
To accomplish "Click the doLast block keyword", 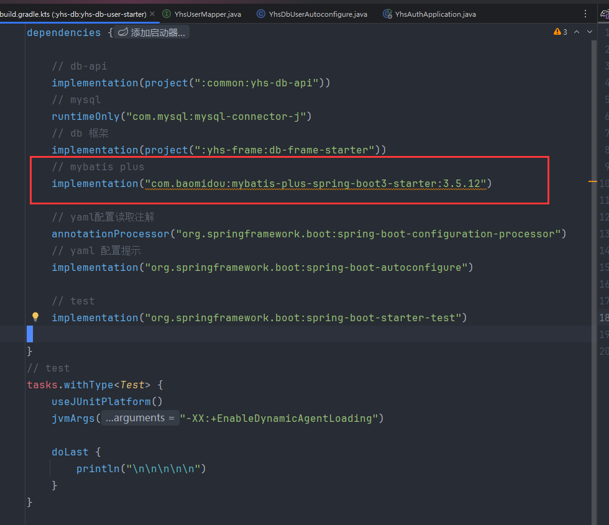I will click(70, 452).
